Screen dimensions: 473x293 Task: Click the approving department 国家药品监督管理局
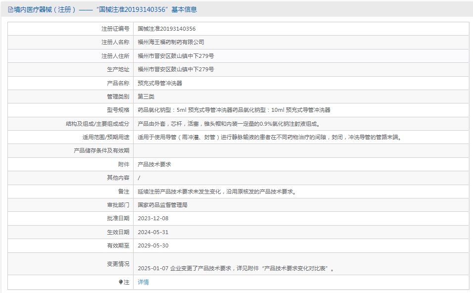click(163, 205)
